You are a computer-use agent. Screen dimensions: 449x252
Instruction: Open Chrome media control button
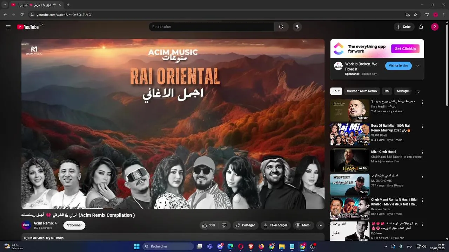427,15
